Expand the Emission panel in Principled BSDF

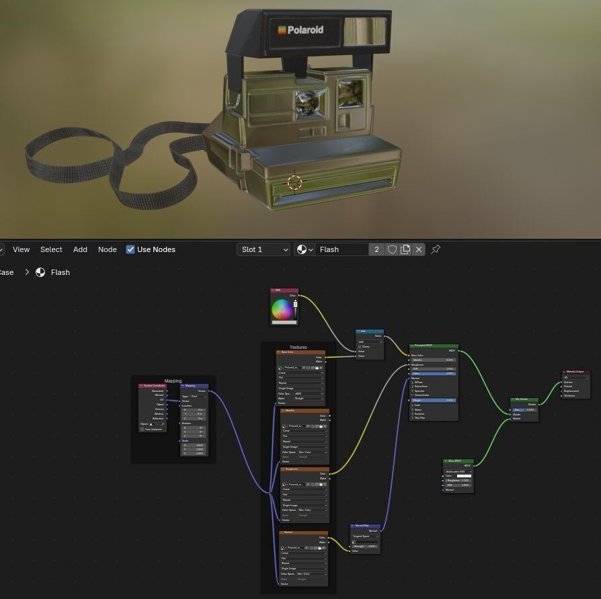(412, 414)
